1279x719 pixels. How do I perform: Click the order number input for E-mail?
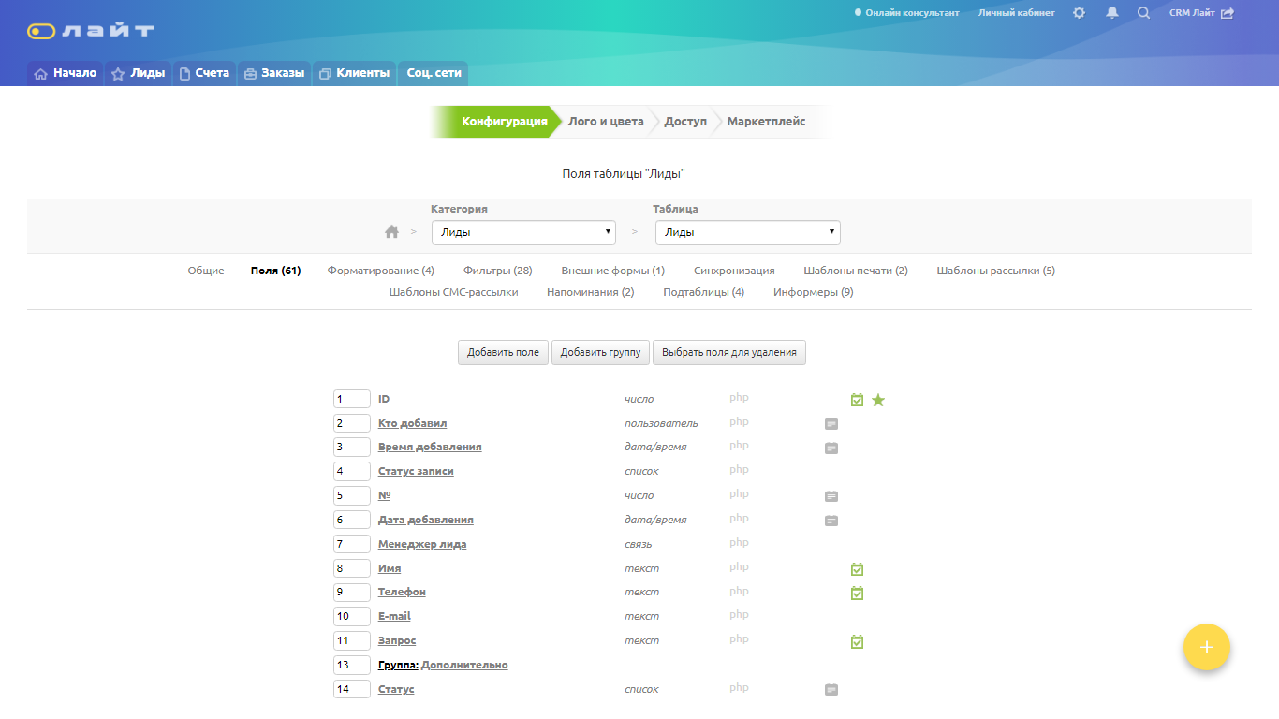tap(351, 616)
